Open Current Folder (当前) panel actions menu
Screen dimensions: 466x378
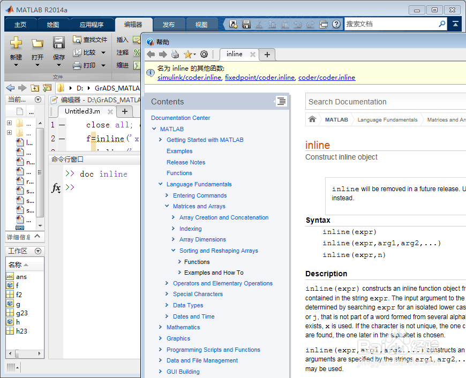38,100
